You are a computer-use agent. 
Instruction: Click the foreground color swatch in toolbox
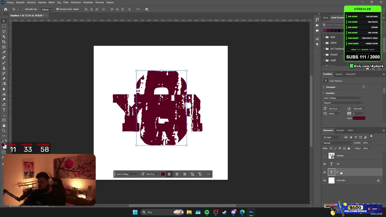pos(3,145)
